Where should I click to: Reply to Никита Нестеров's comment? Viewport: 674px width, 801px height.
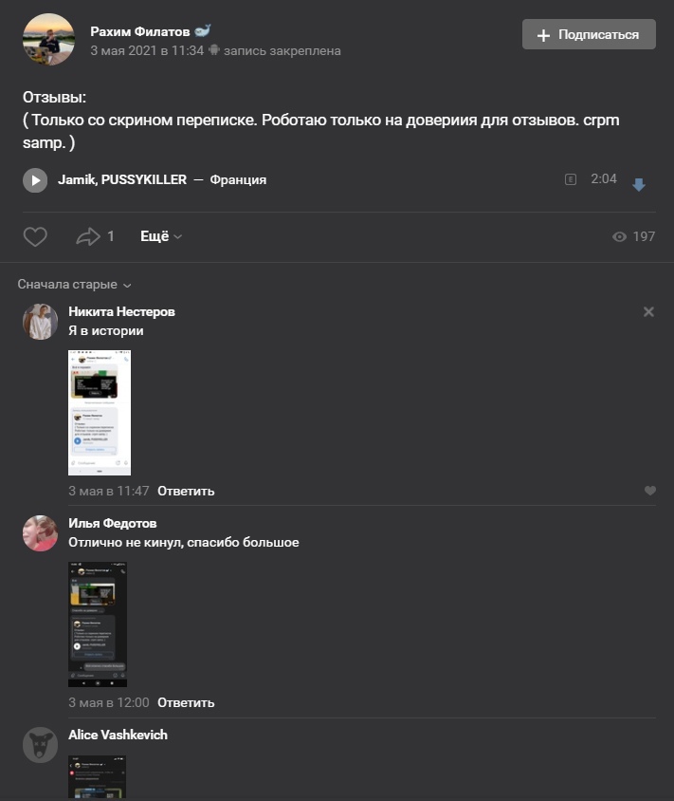click(186, 491)
